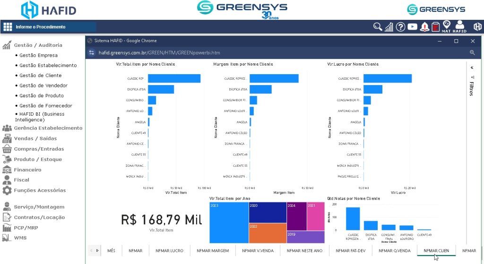
Task: Click the question mark help icon
Action: click(x=400, y=27)
